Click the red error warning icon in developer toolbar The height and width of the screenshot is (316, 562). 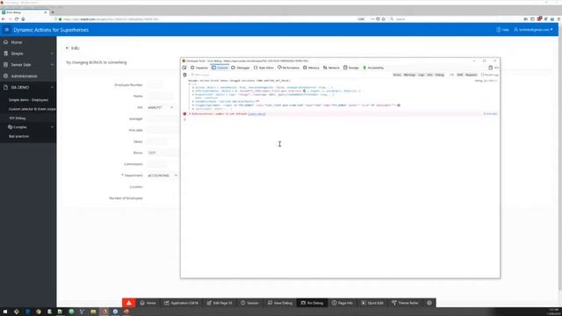129,303
